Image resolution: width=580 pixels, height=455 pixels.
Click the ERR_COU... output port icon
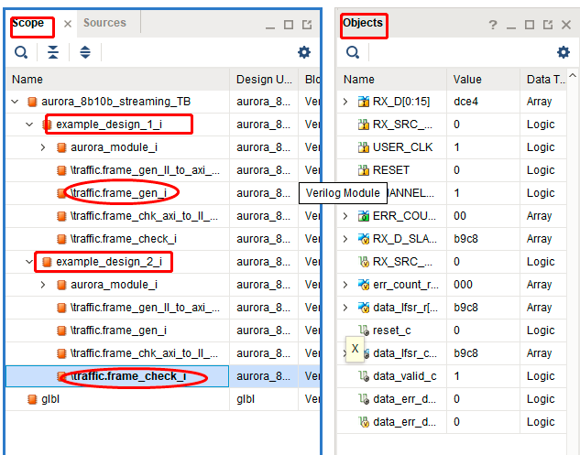point(364,216)
